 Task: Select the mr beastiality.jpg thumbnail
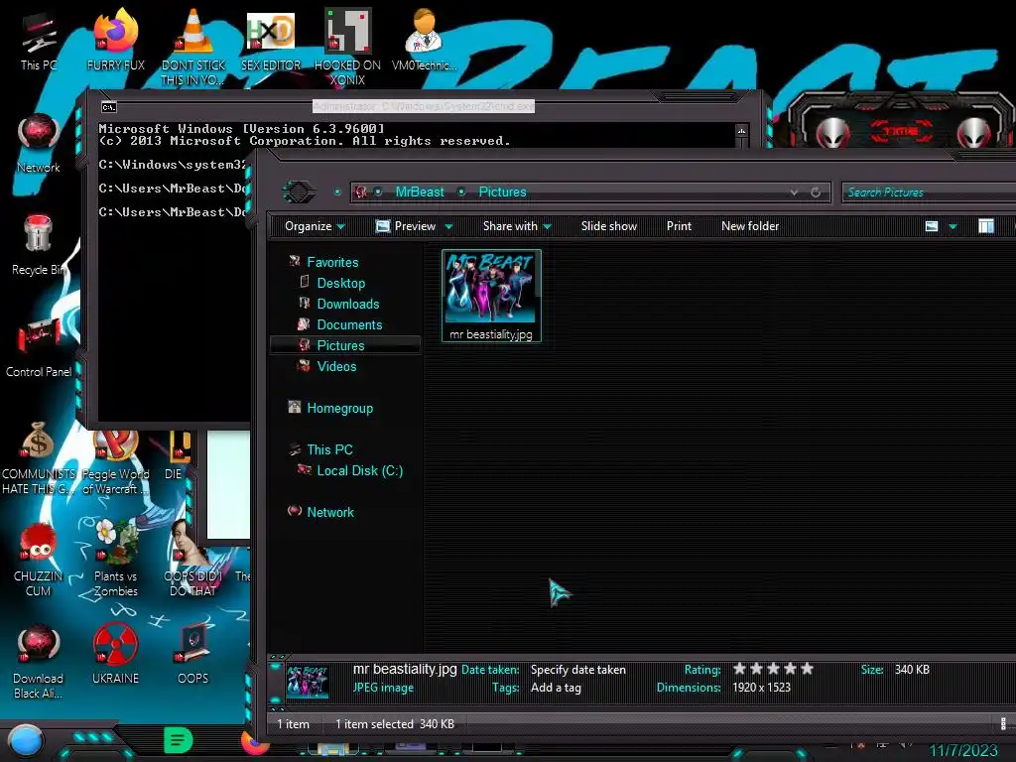tap(491, 296)
